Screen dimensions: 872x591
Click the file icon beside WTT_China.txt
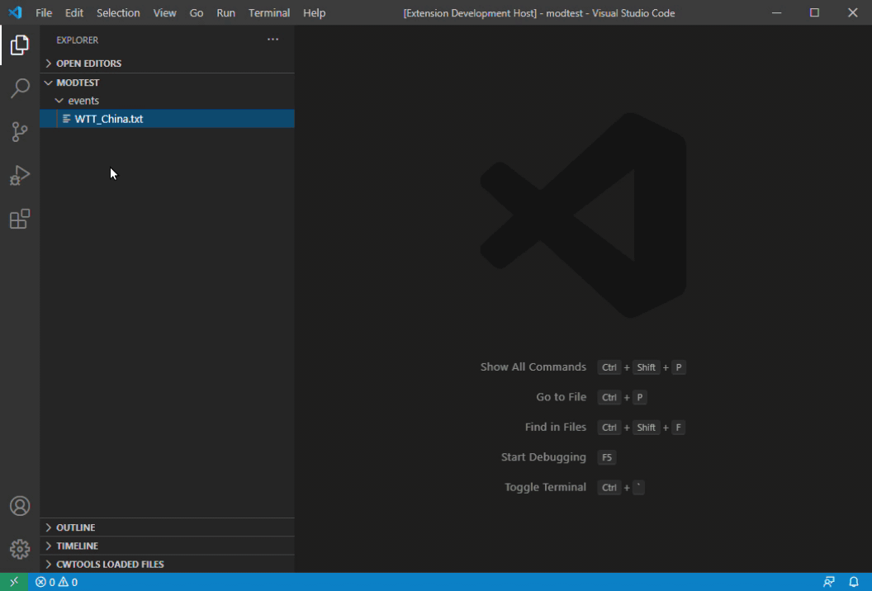(66, 118)
